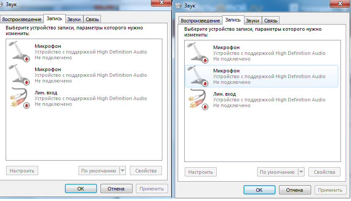Open Связь tab in right window

(271, 21)
